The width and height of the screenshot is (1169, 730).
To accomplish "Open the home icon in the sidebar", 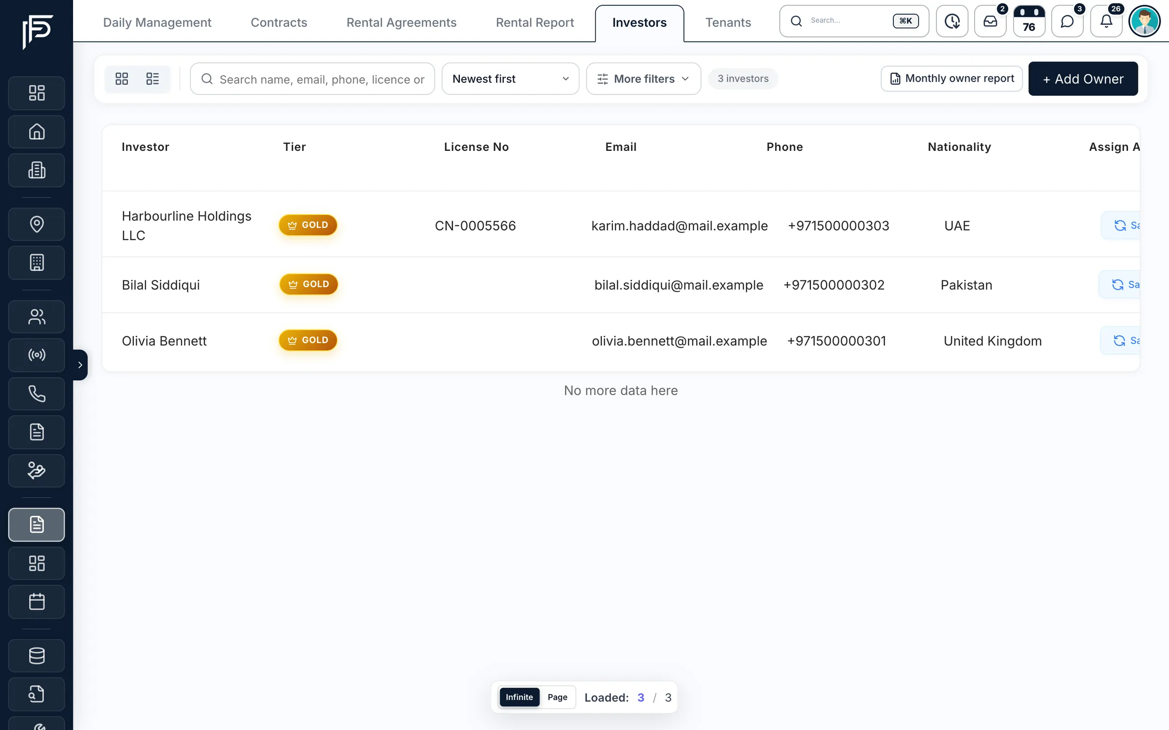I will [x=37, y=131].
